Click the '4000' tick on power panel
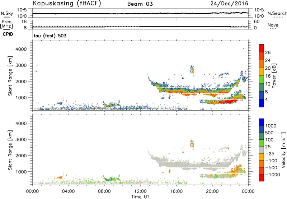 pos(21,49)
